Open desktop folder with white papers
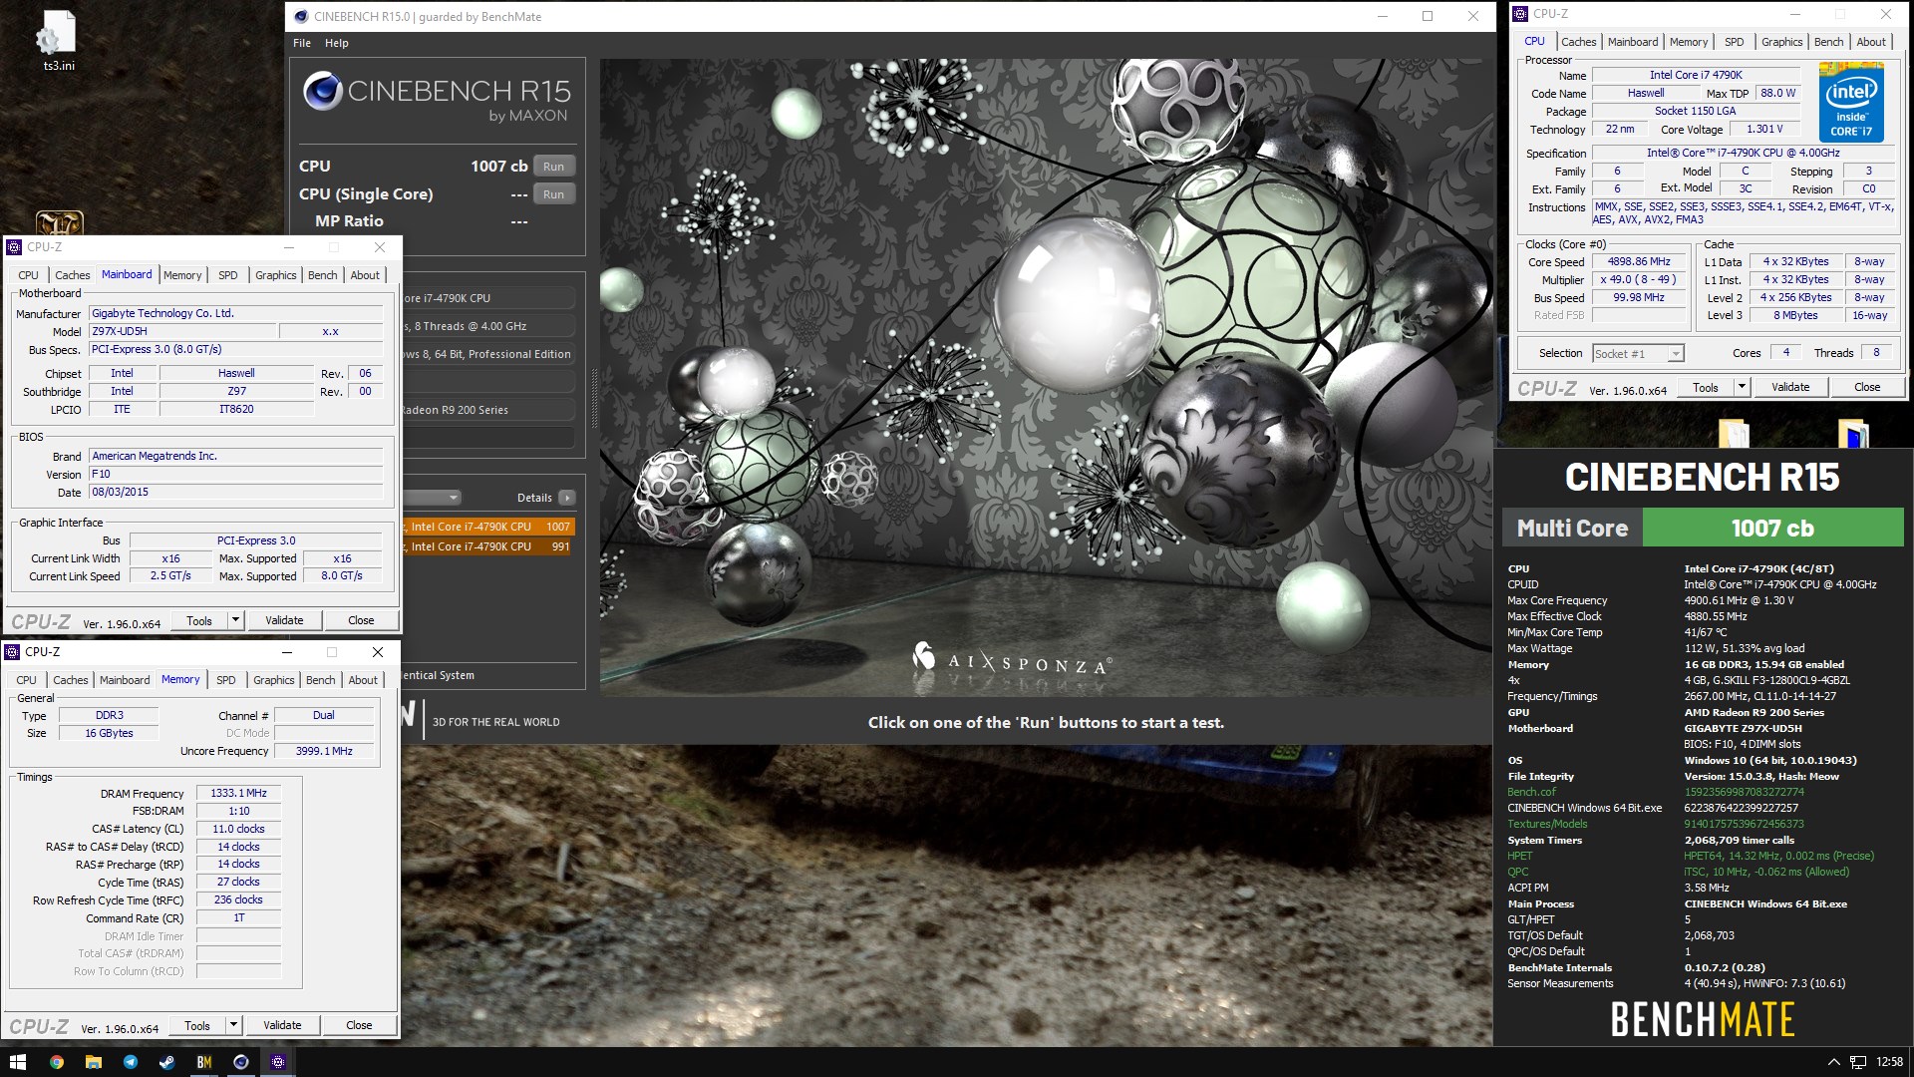The image size is (1914, 1077). pyautogui.click(x=1734, y=434)
